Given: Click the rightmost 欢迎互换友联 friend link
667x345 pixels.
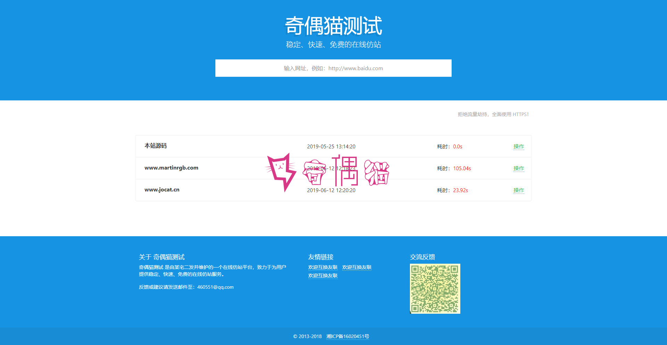Looking at the screenshot, I should (357, 267).
